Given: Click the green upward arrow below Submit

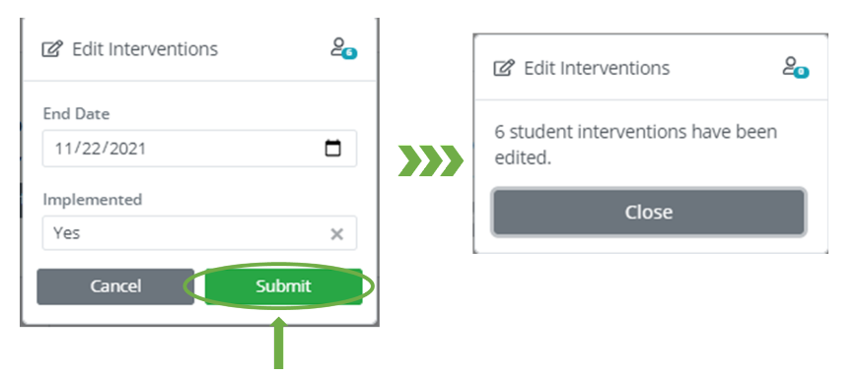Looking at the screenshot, I should pos(279,344).
